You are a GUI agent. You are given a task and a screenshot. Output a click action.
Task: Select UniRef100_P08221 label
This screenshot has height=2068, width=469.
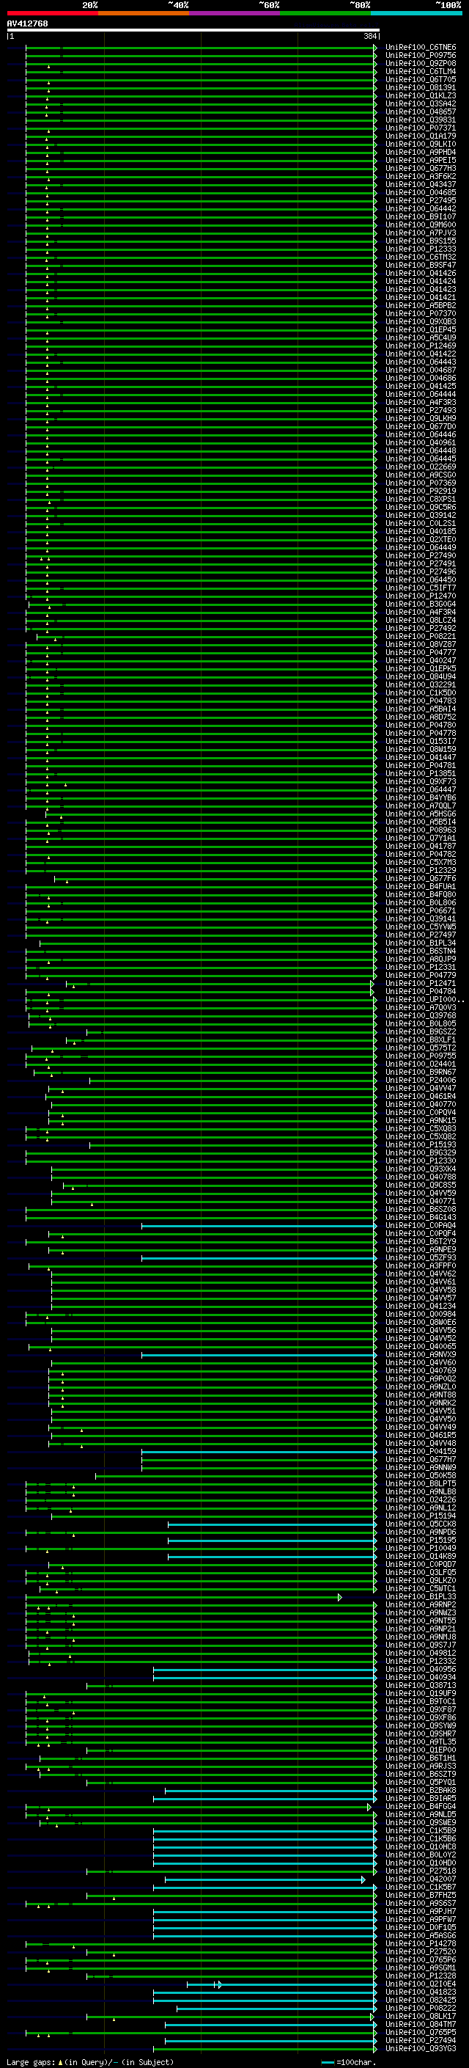[x=421, y=637]
